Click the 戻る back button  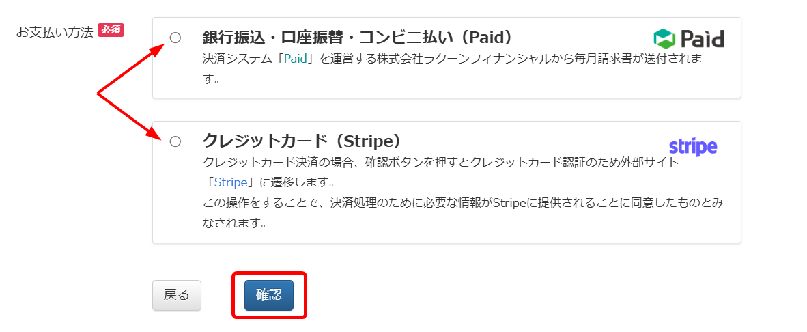[x=177, y=296]
